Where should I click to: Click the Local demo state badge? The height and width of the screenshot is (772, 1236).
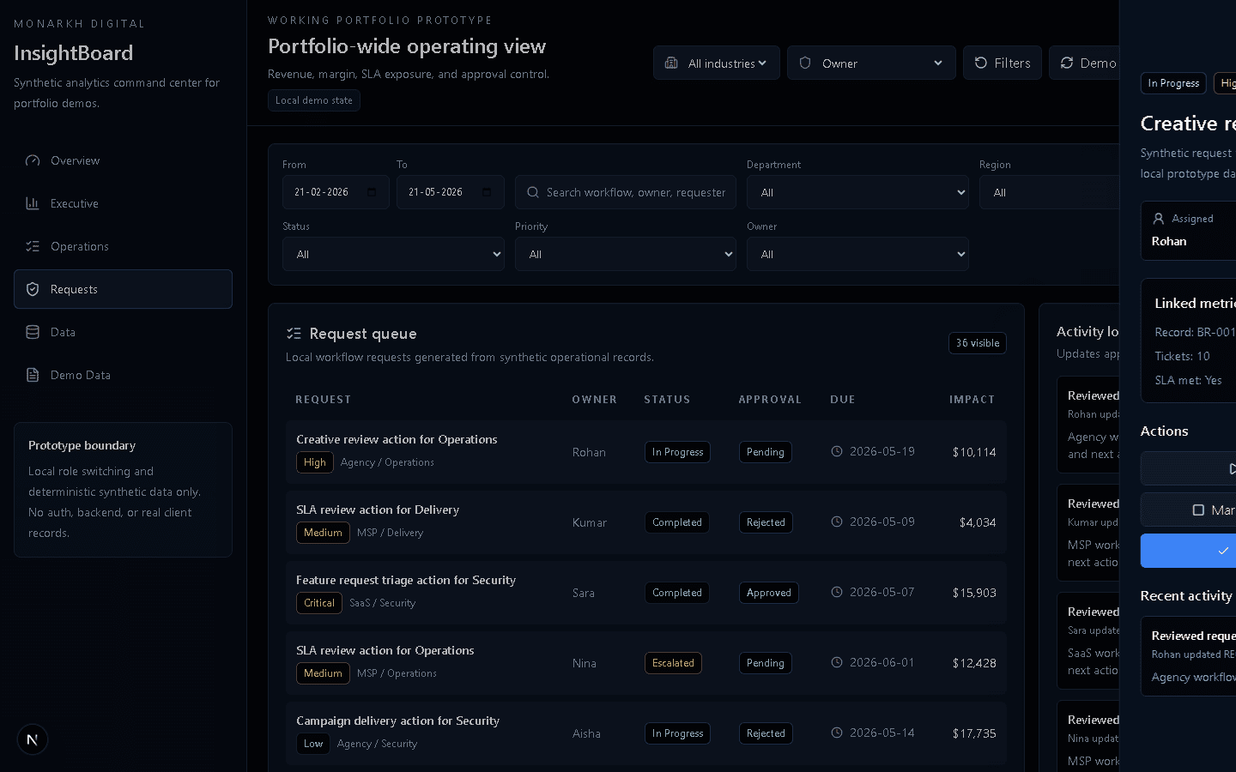(x=314, y=100)
